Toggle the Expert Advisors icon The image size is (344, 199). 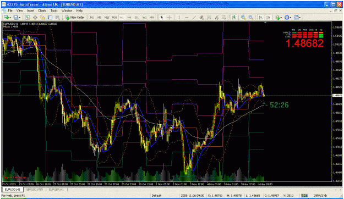point(234,17)
